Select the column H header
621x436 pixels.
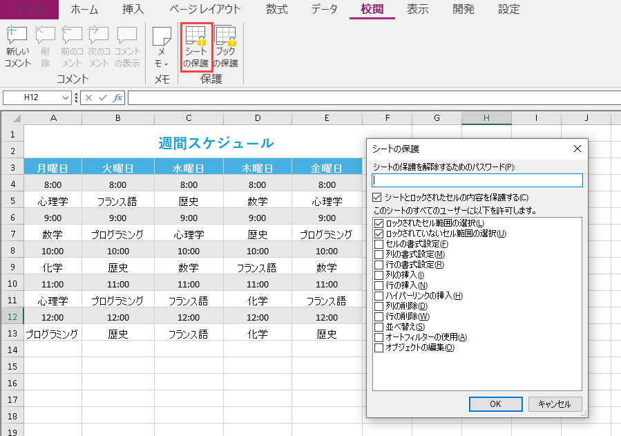pyautogui.click(x=486, y=118)
